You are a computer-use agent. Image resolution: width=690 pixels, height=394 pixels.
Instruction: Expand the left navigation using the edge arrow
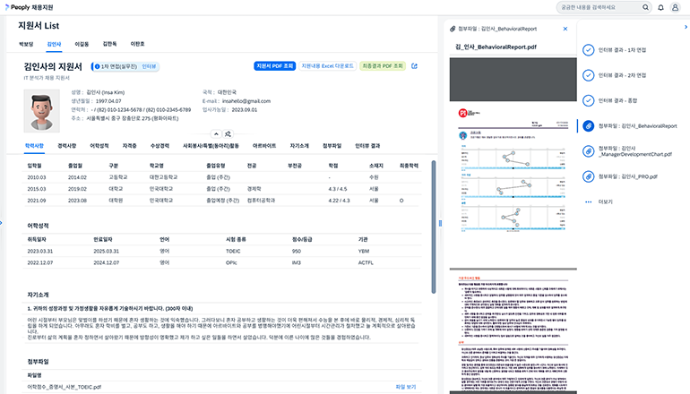[x=1, y=223]
